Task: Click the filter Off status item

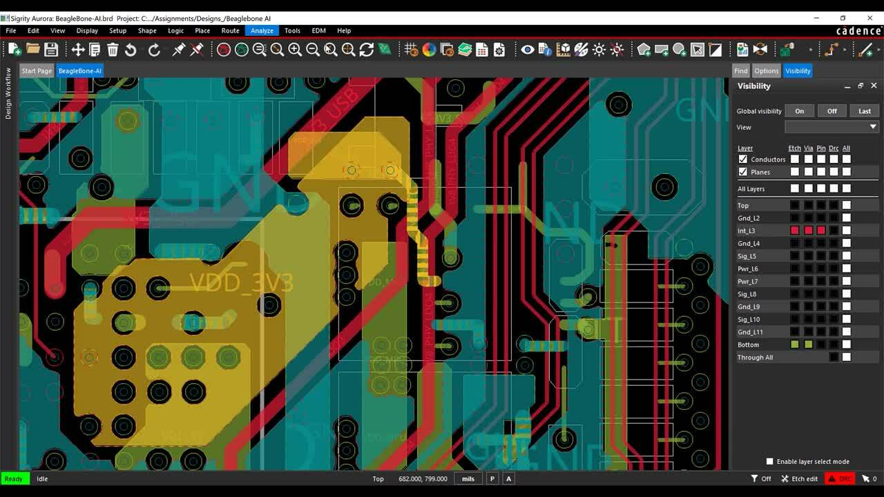Action: (761, 478)
